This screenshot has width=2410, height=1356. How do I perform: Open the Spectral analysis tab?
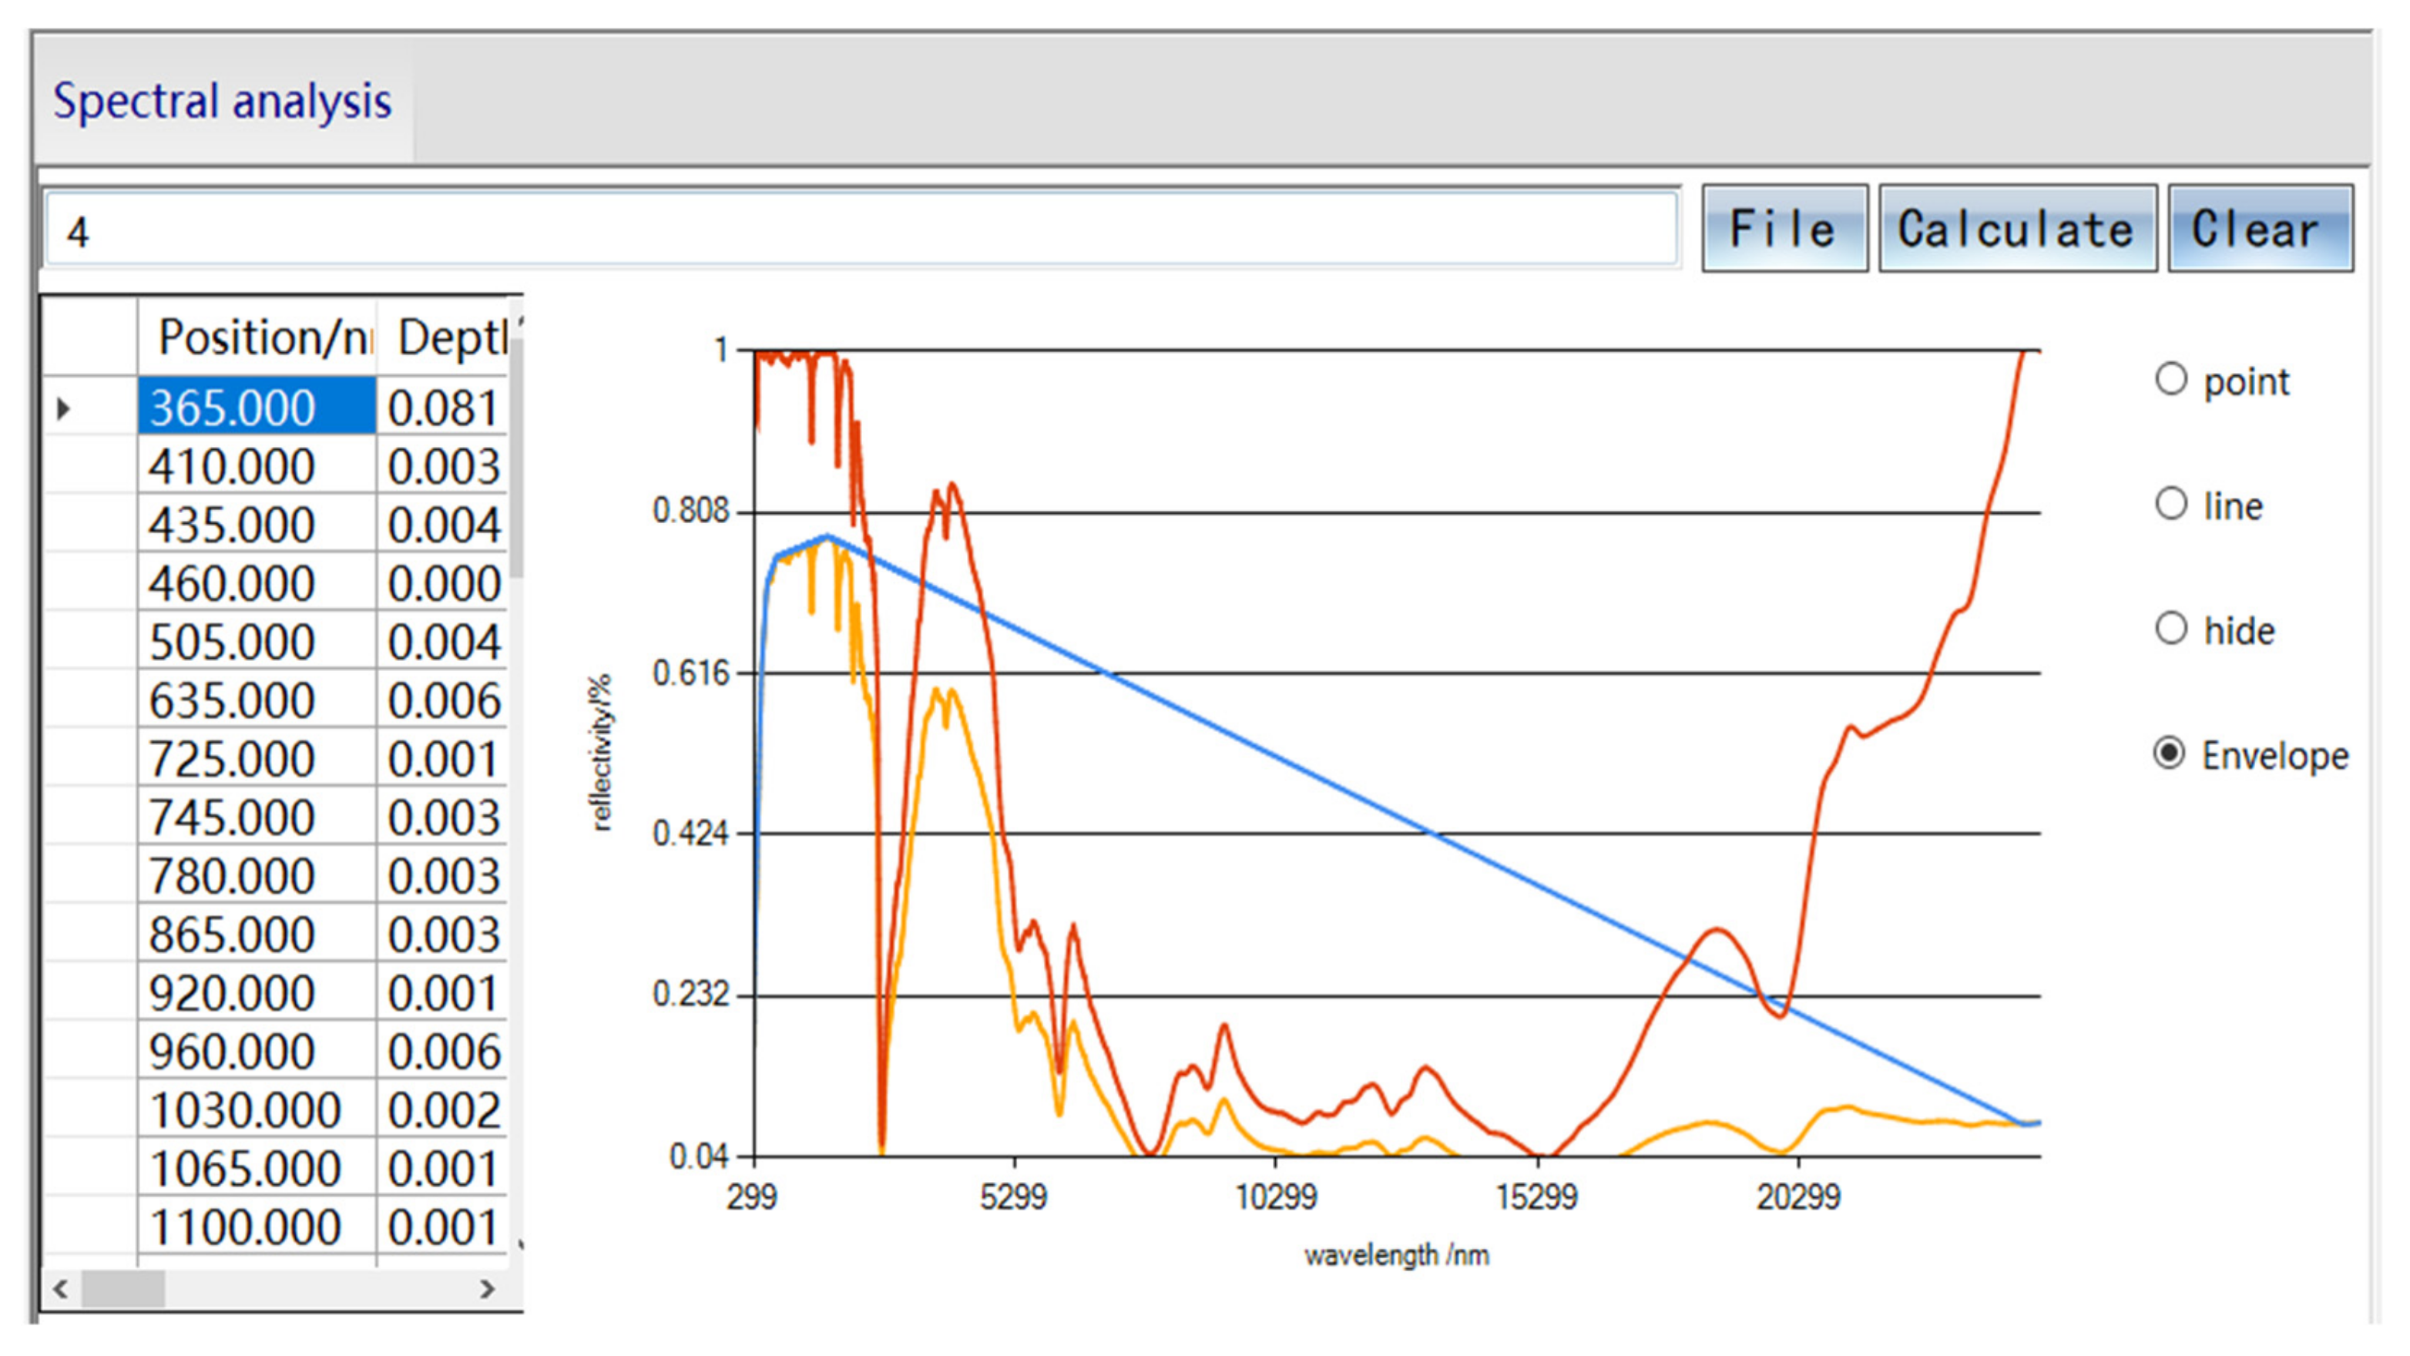(x=223, y=101)
